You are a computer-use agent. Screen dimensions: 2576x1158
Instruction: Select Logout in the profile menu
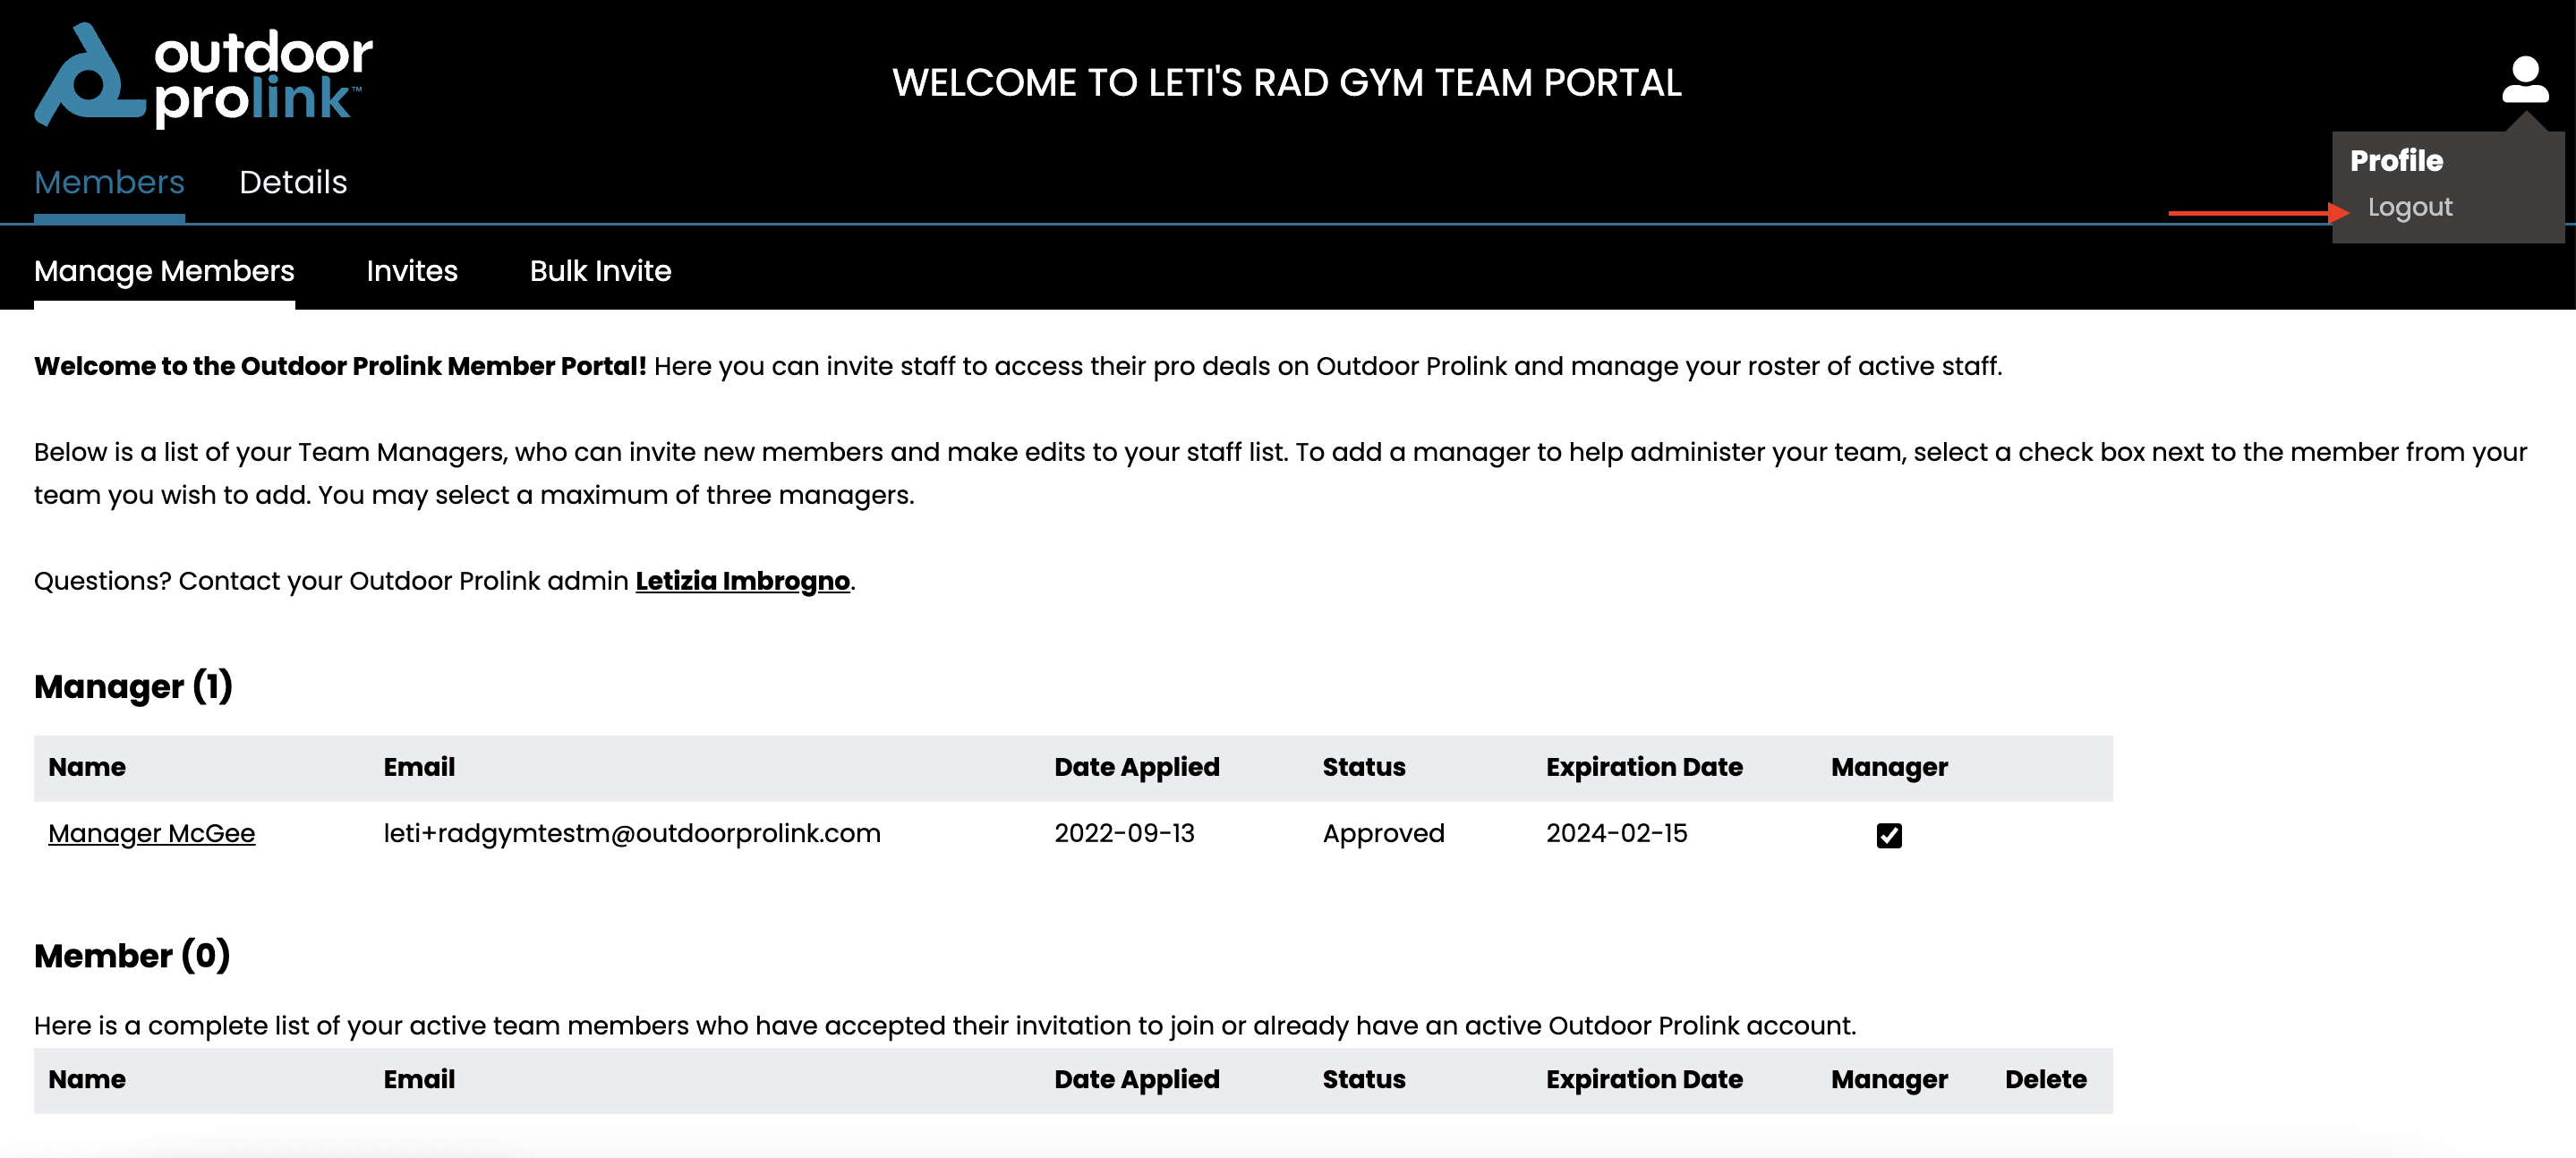coord(2409,207)
